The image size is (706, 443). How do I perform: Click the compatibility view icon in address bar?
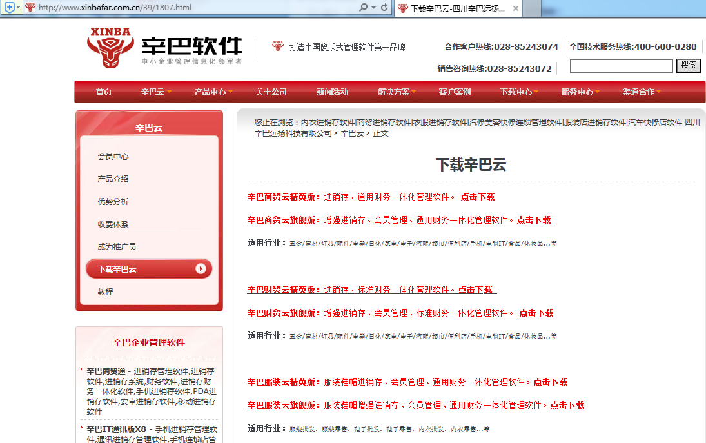[10, 7]
